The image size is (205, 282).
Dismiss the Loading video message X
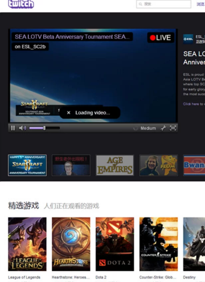(x=69, y=113)
